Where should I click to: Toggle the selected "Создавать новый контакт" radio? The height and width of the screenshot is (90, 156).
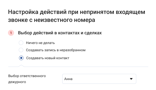tap(21, 58)
